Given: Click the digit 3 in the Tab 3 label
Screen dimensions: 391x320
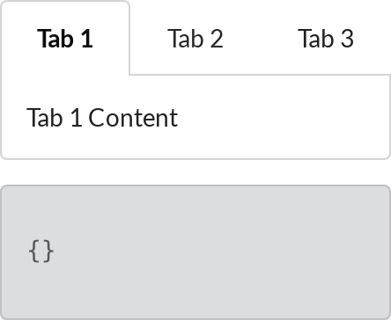Looking at the screenshot, I should 347,39.
